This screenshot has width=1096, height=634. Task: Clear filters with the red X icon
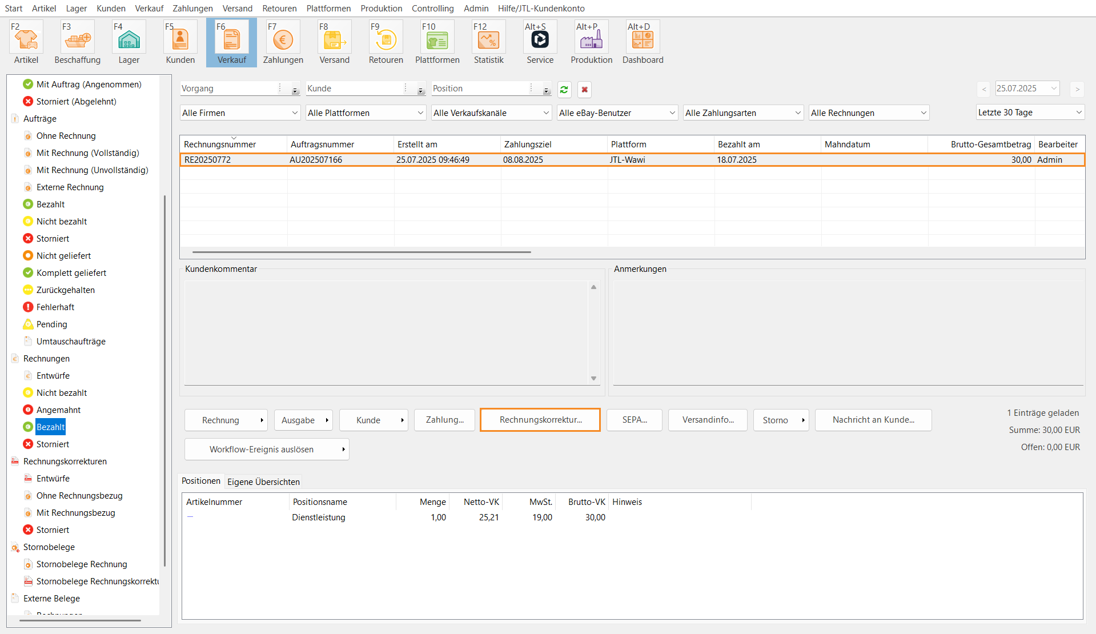[x=584, y=90]
